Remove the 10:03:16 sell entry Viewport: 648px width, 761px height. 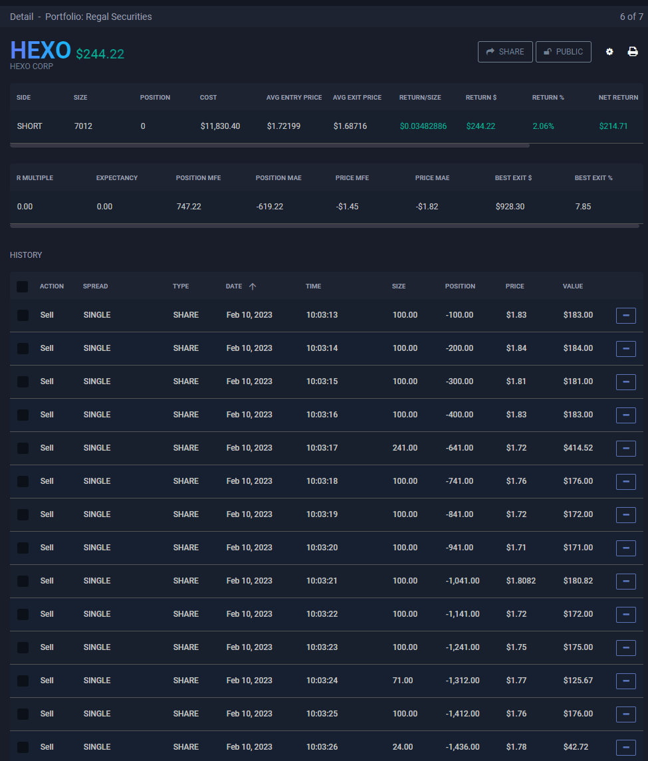(x=625, y=415)
